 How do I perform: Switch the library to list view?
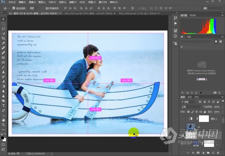coord(221,42)
